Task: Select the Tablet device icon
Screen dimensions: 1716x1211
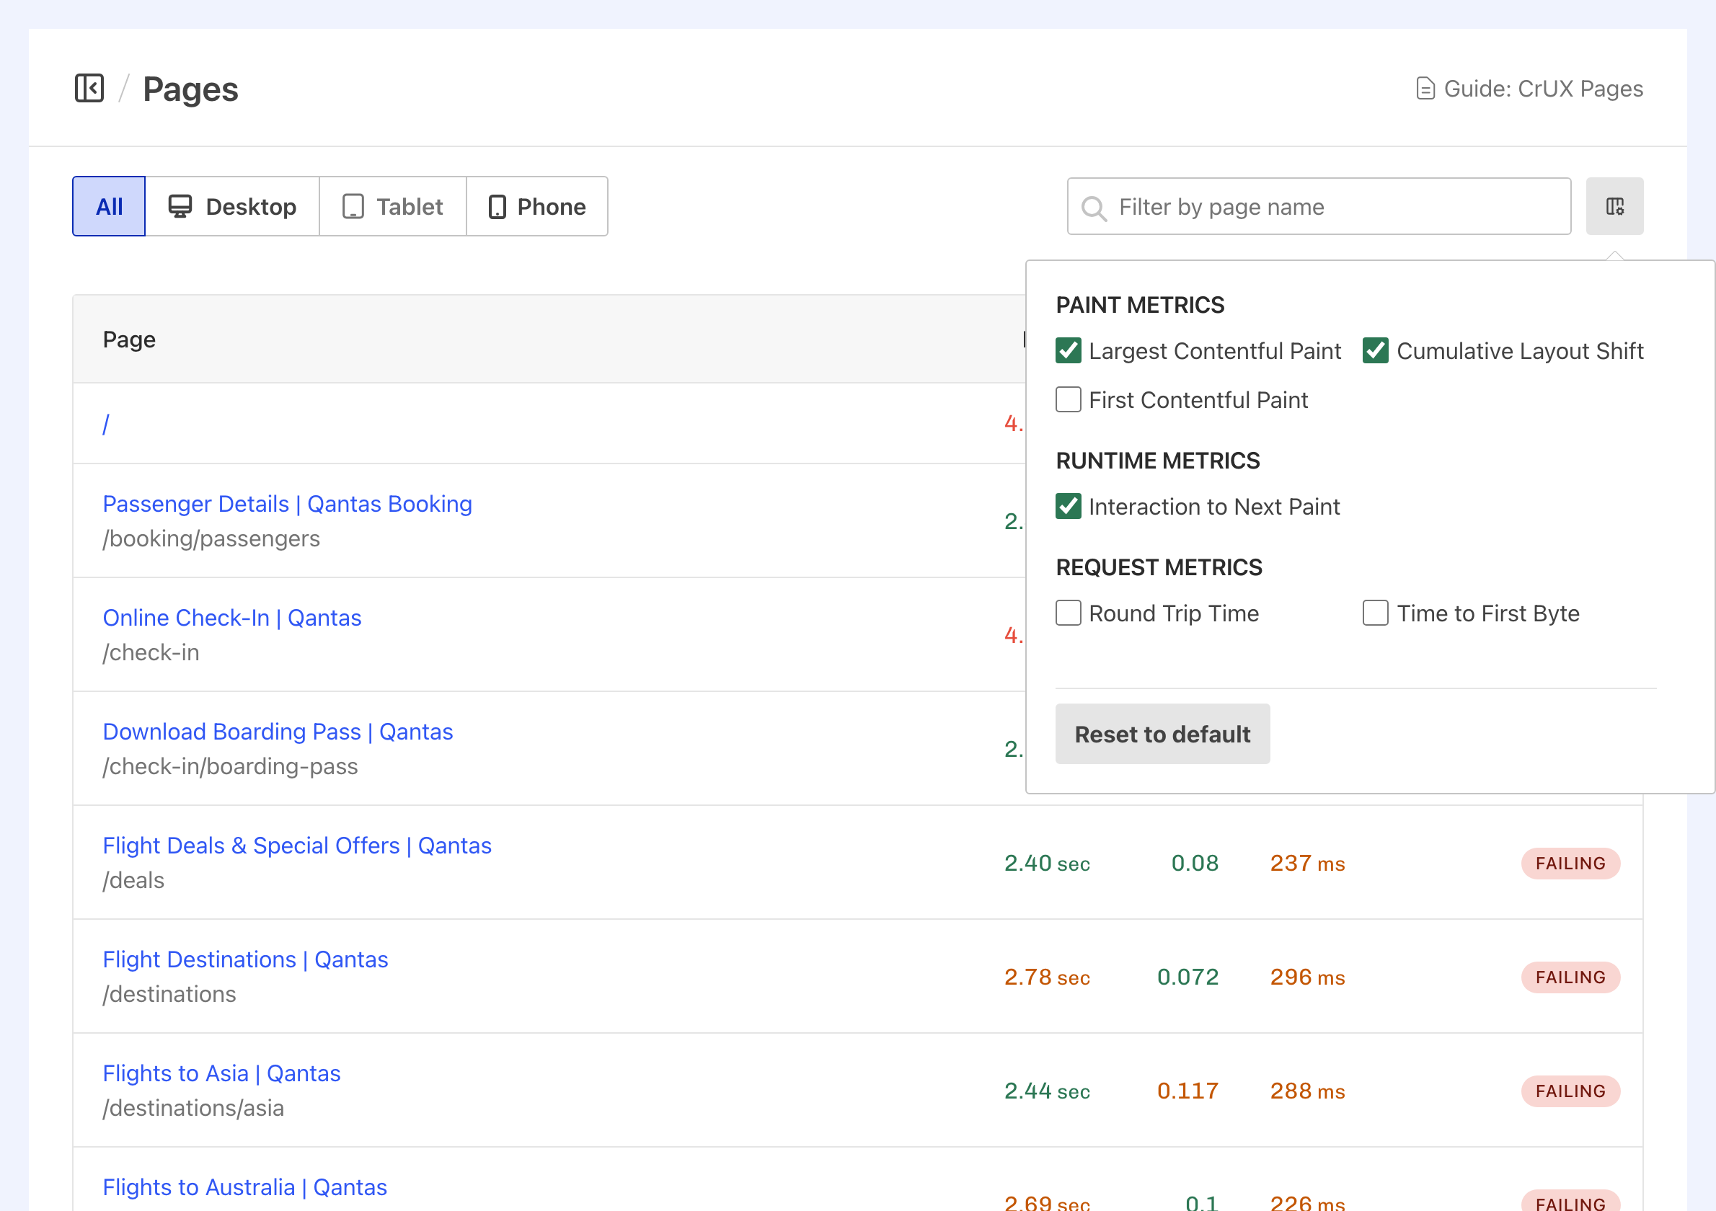Action: 353,206
